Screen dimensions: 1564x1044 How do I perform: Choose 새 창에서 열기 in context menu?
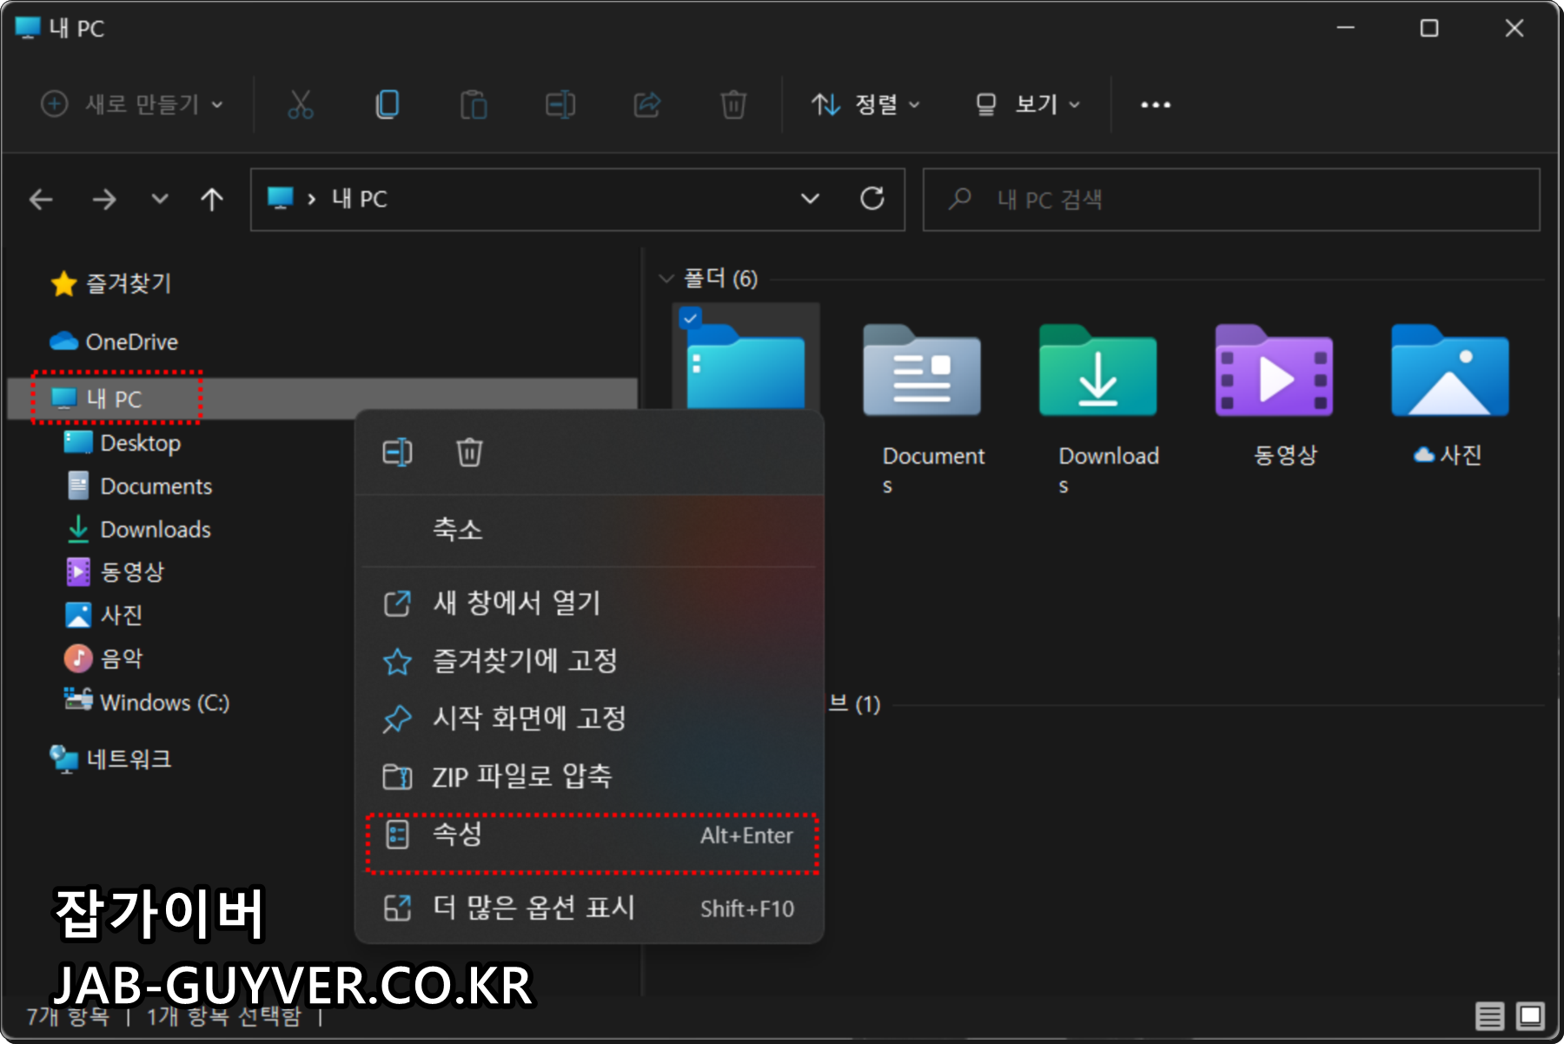click(589, 603)
